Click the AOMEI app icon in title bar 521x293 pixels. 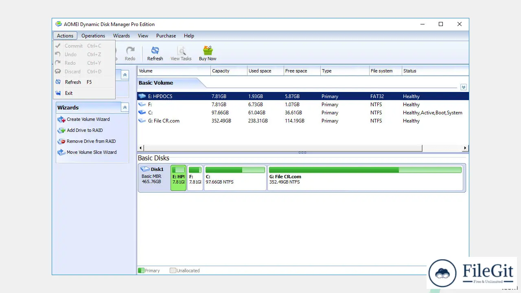pyautogui.click(x=59, y=24)
